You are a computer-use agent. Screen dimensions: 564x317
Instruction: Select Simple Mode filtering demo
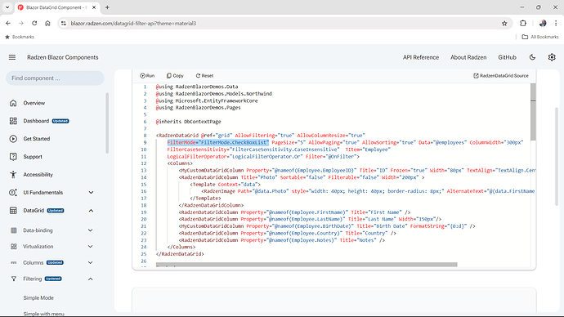[x=38, y=298]
